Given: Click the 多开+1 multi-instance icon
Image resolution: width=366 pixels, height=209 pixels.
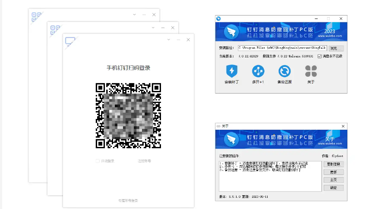Looking at the screenshot, I should click(258, 71).
